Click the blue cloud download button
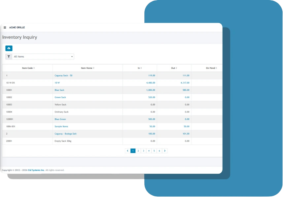 point(9,48)
